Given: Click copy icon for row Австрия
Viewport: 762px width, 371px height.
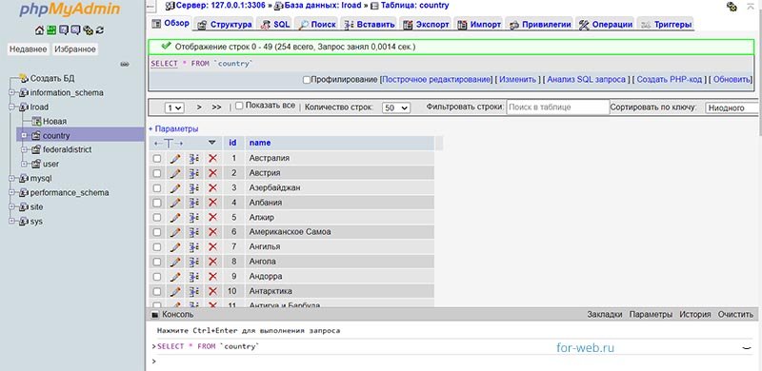Looking at the screenshot, I should pos(194,173).
